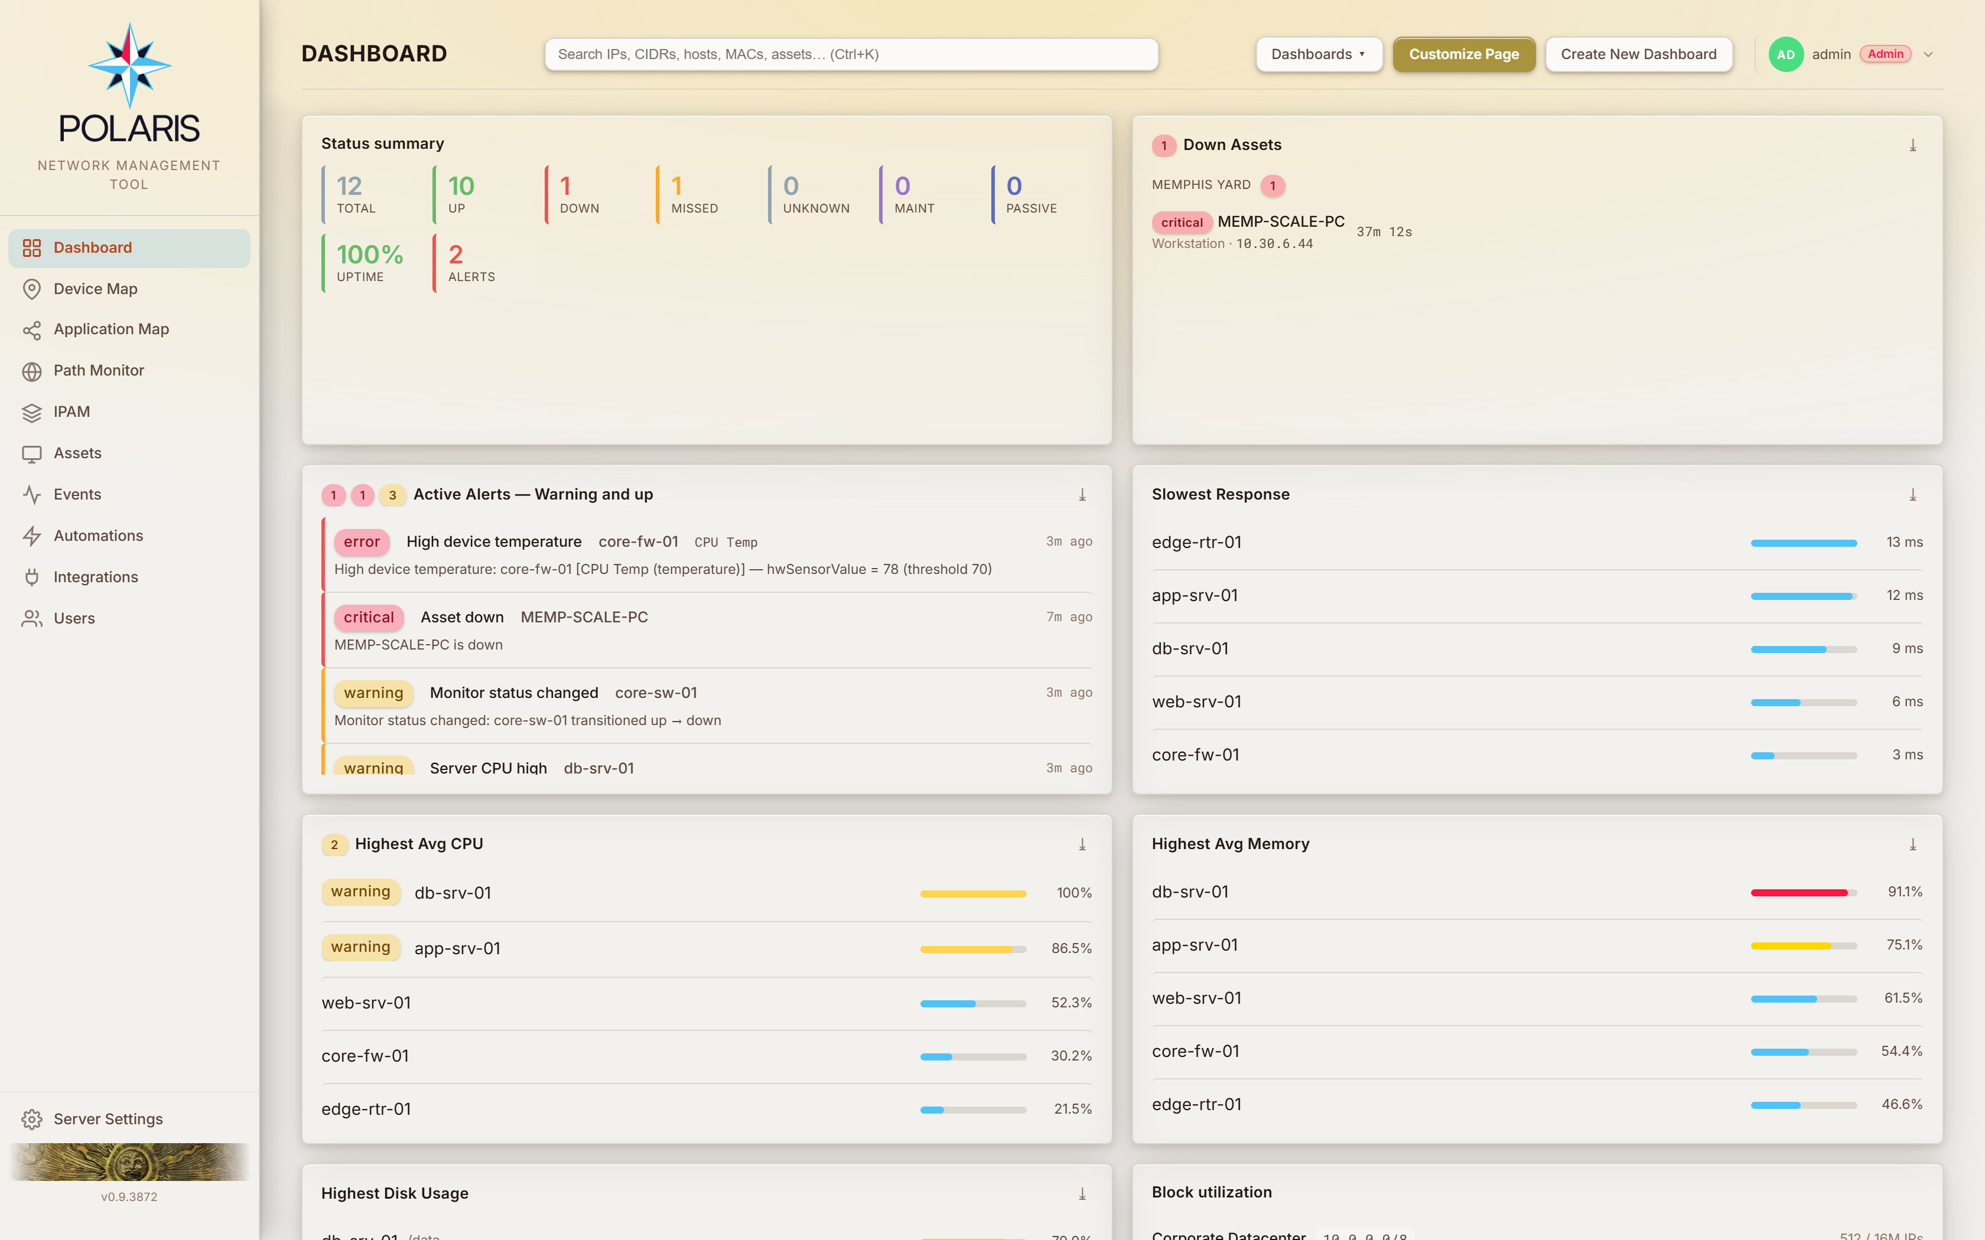This screenshot has width=1985, height=1240.
Task: Click Create New Dashboard button
Action: click(1638, 54)
